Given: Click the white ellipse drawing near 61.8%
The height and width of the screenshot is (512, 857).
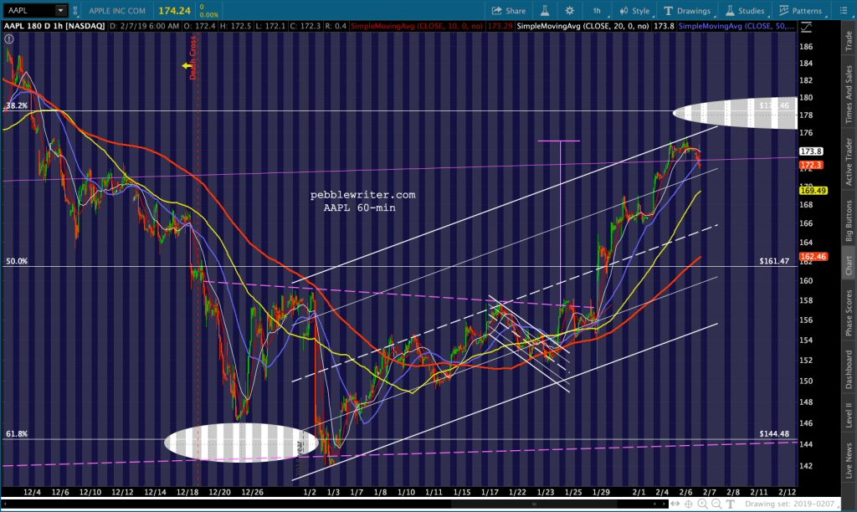Looking at the screenshot, I should (241, 443).
